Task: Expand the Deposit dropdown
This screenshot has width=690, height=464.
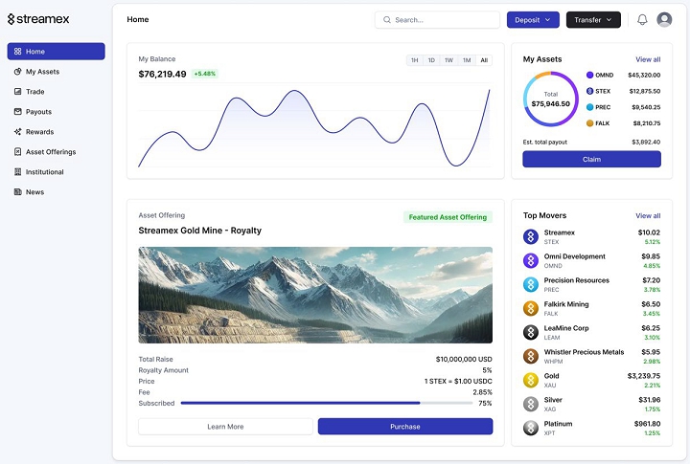Action: [533, 19]
